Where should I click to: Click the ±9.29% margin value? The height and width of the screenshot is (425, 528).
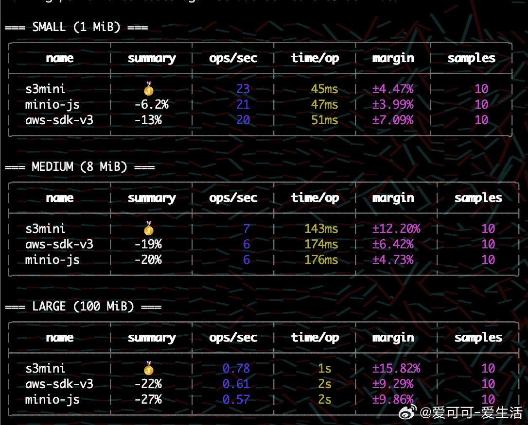(x=393, y=384)
